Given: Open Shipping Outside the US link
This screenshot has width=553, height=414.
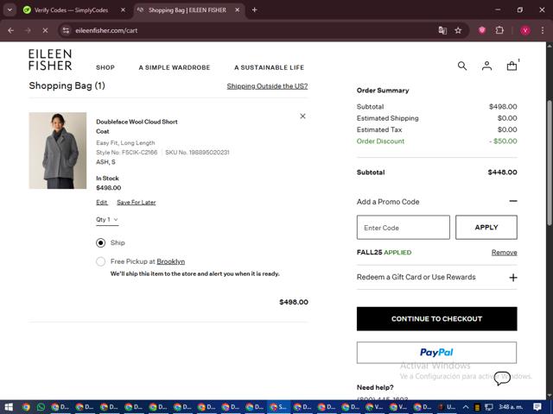Looking at the screenshot, I should coord(267,86).
